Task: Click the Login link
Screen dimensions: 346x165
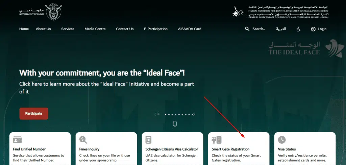Action: (322, 29)
